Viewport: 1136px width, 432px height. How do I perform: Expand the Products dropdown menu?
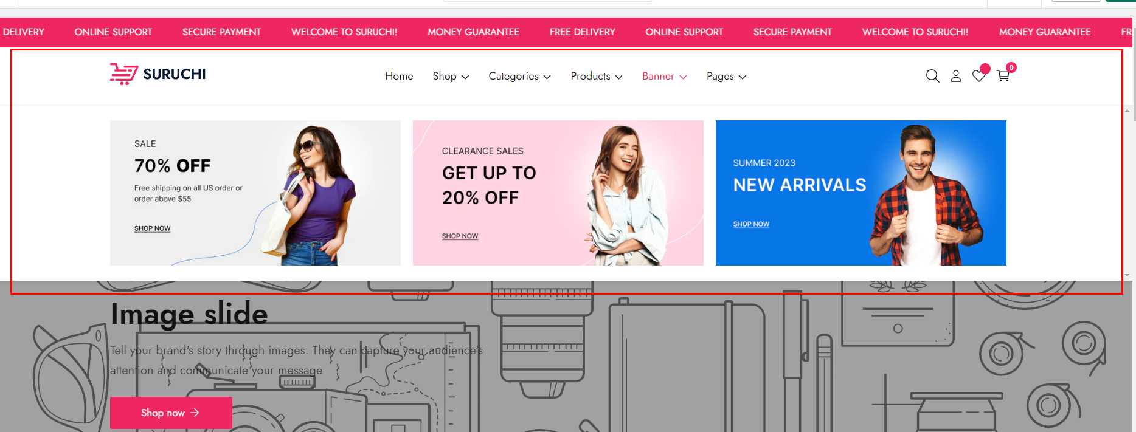click(596, 76)
